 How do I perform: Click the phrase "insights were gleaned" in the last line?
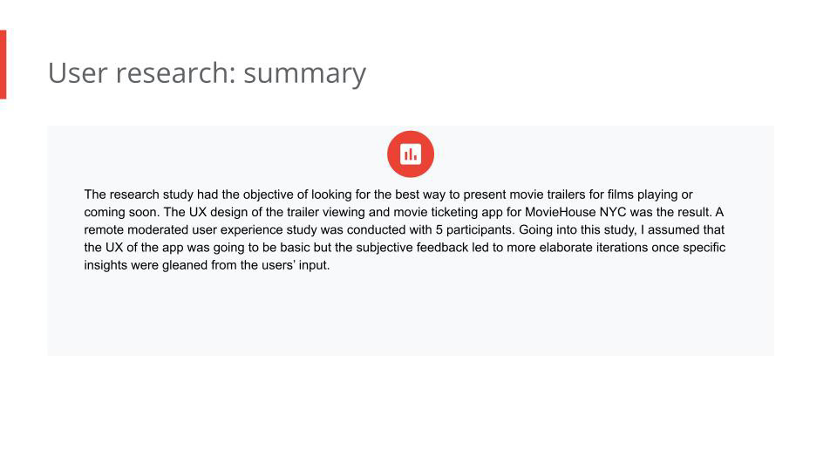click(x=145, y=265)
